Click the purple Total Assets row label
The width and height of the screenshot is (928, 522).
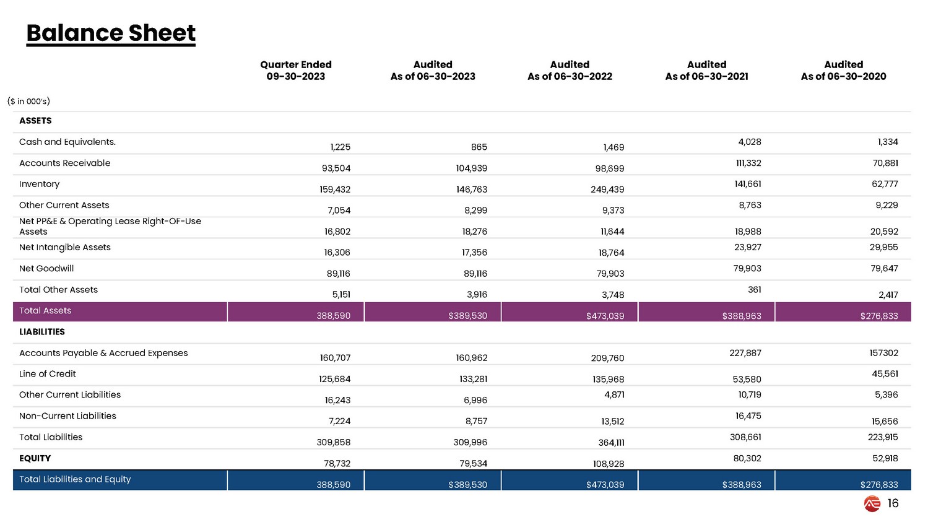click(45, 311)
